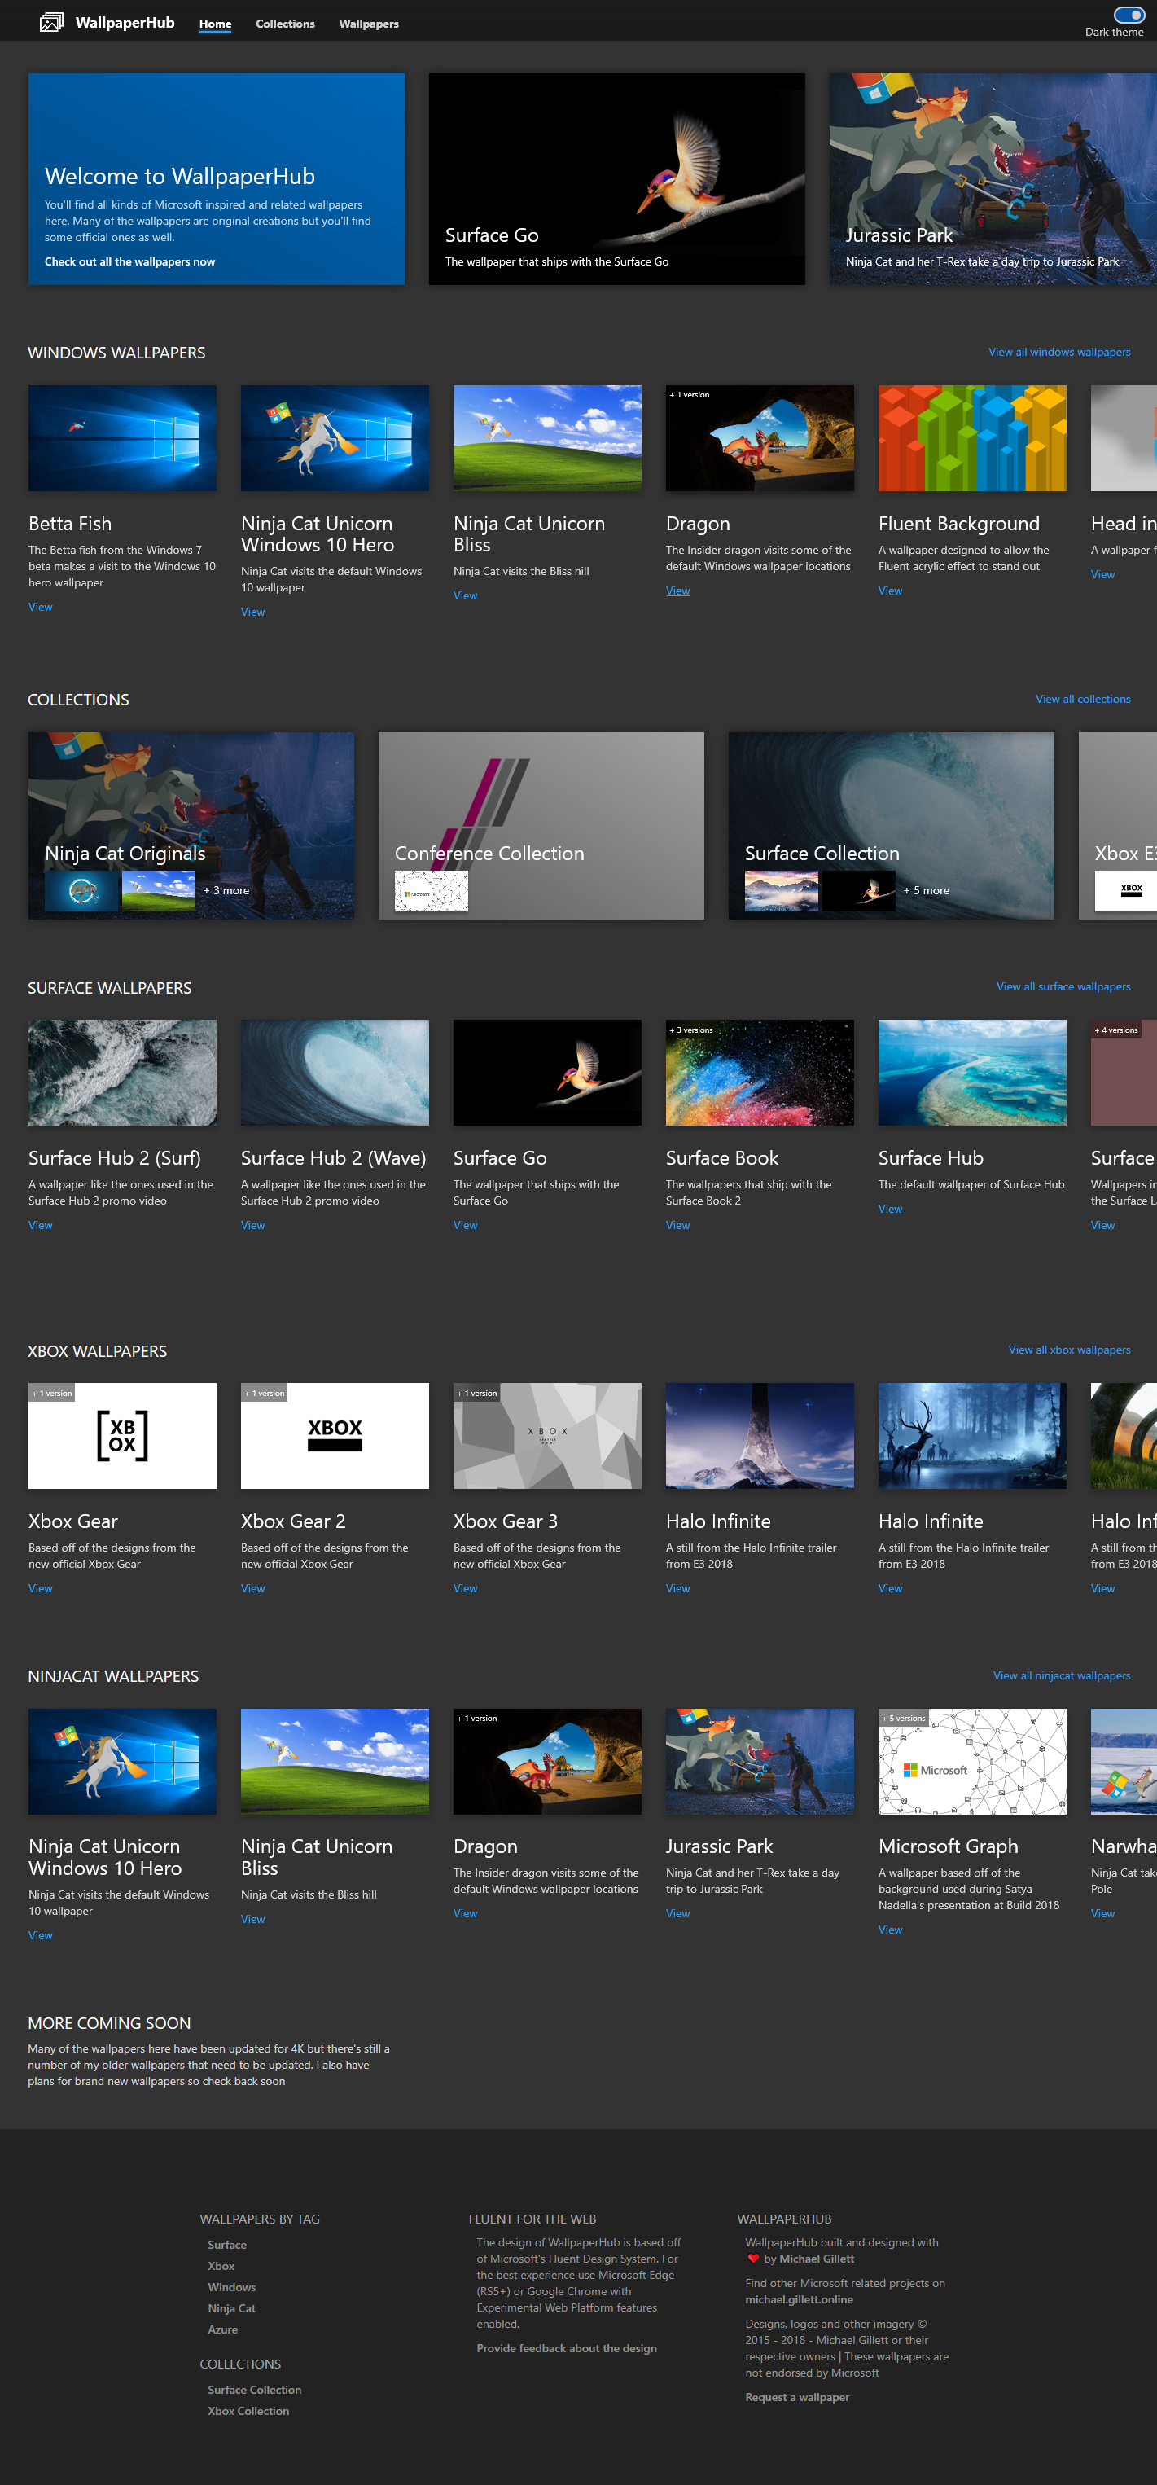Click View under Microsoft Graph
The image size is (1157, 2485).
pos(890,1930)
